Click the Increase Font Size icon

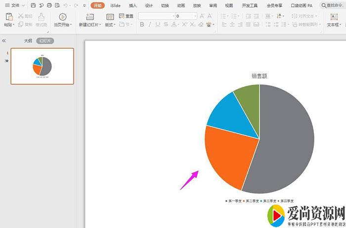pos(202,16)
